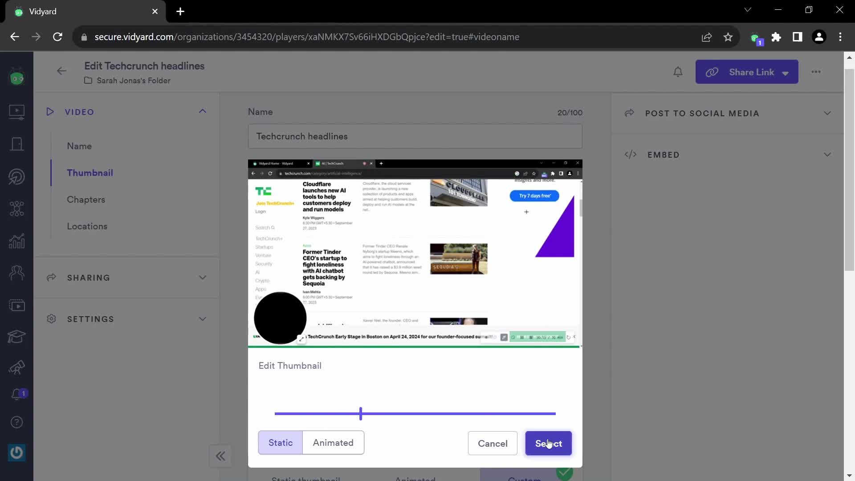Viewport: 855px width, 481px height.
Task: Navigate back in the browser
Action: 15,37
